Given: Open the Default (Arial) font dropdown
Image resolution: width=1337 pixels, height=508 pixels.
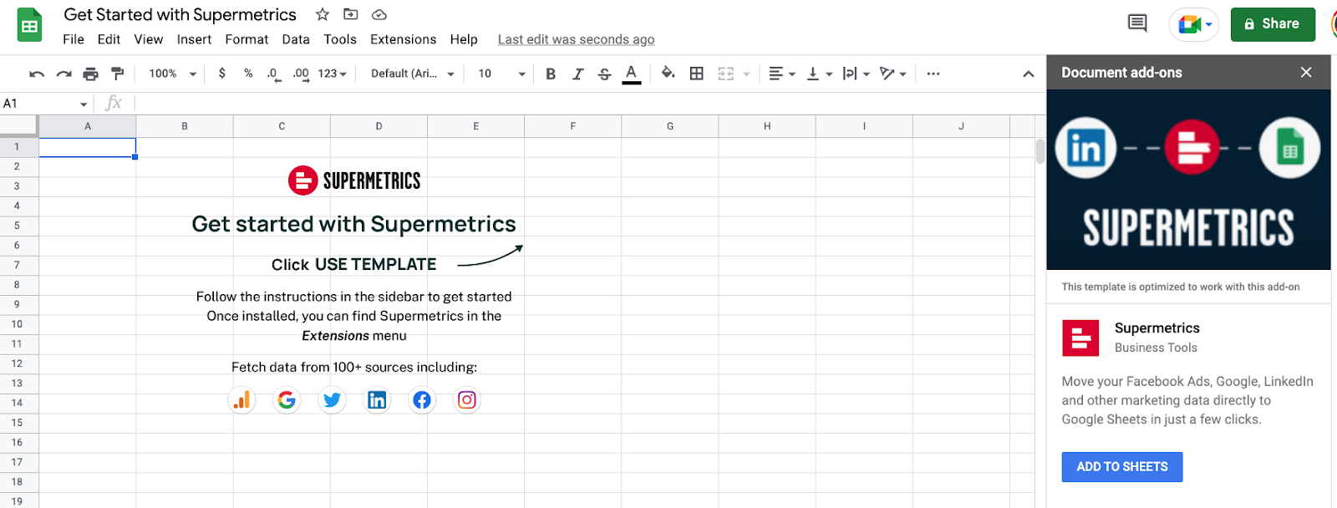Looking at the screenshot, I should click(412, 74).
